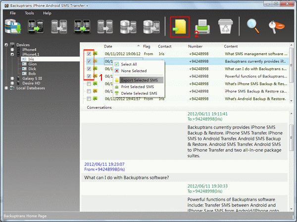Click the recycle bin delete icon
This screenshot has height=222, width=297.
pos(225,26)
